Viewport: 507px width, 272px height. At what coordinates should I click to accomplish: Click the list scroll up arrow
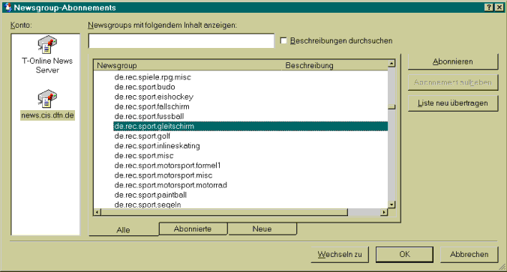391,63
